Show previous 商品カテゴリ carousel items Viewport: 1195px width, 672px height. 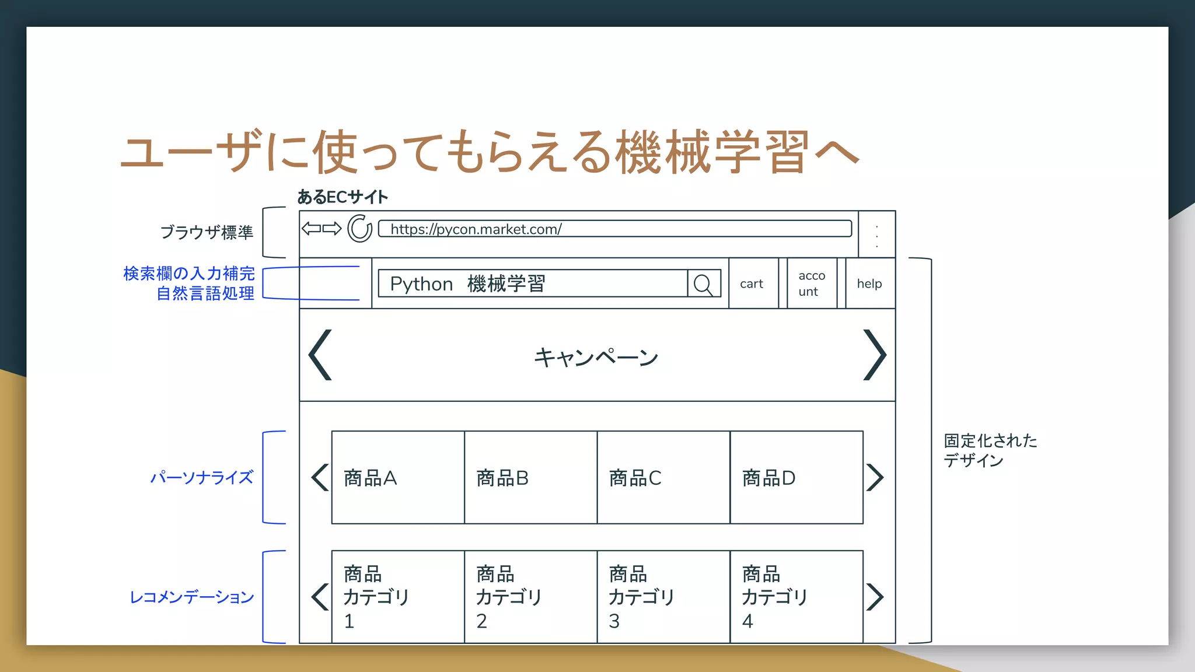coord(320,597)
